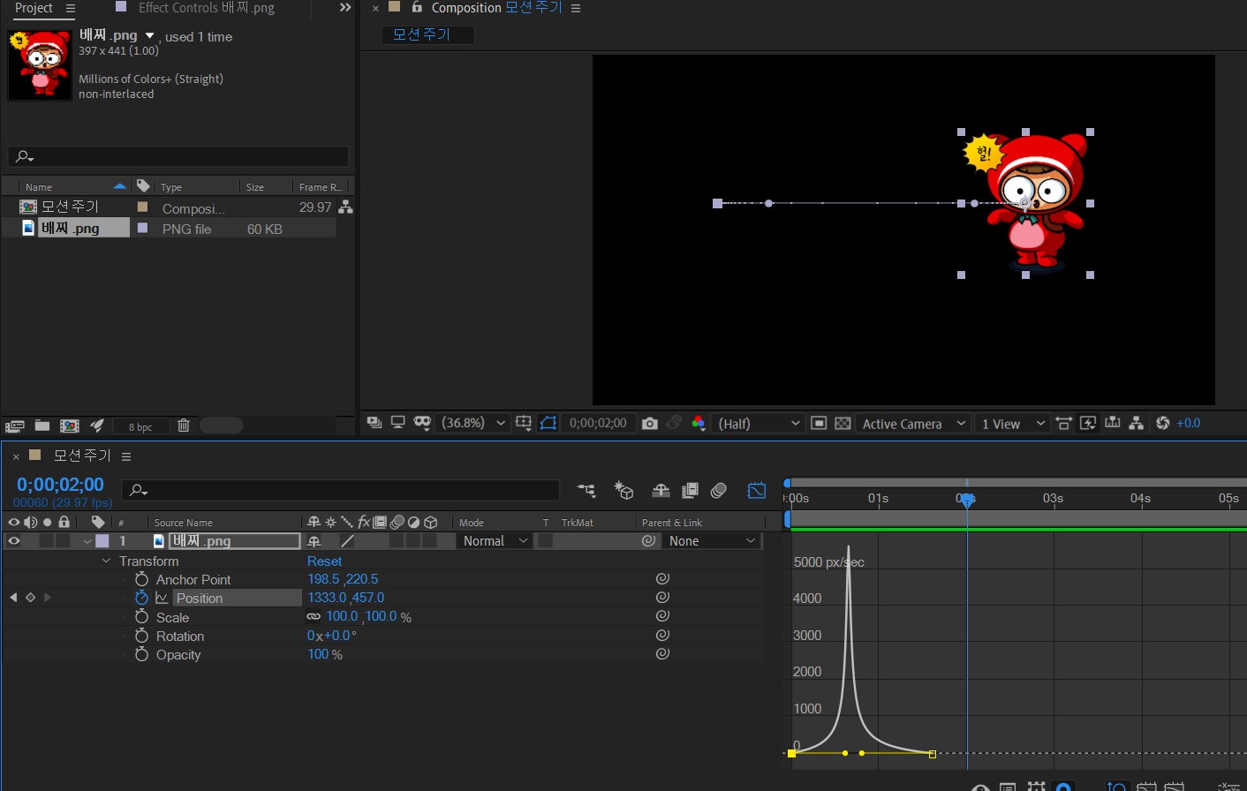This screenshot has width=1247, height=791.
Task: Click the timeline layer search field
Action: 340,490
